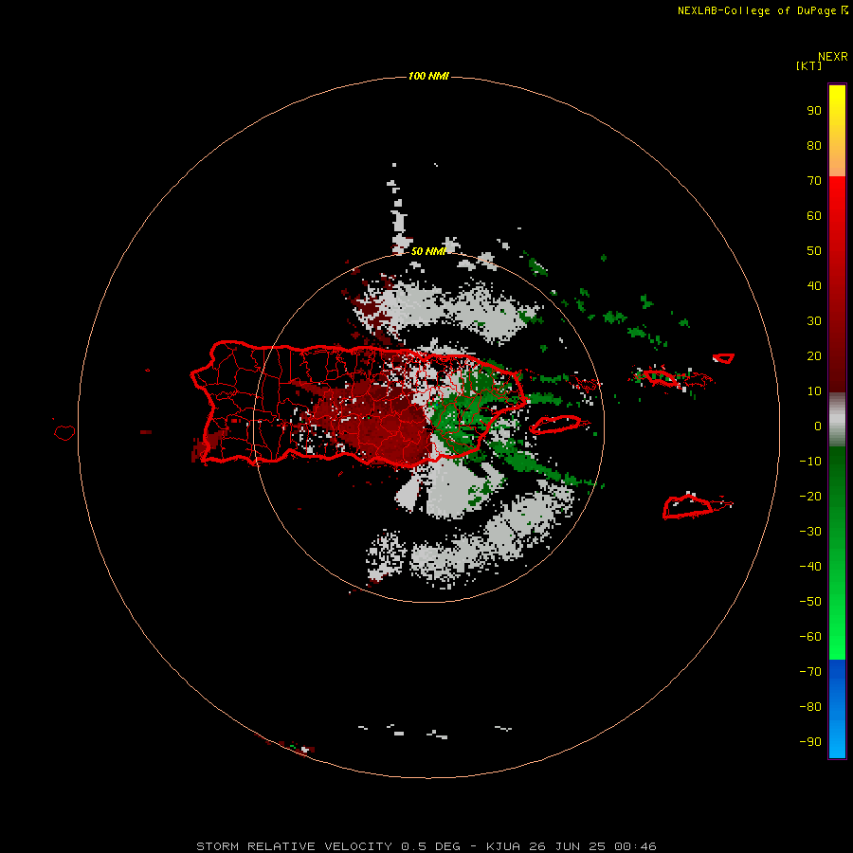
Task: Select the 20 tick on the velocity scale
Action: pyautogui.click(x=814, y=356)
